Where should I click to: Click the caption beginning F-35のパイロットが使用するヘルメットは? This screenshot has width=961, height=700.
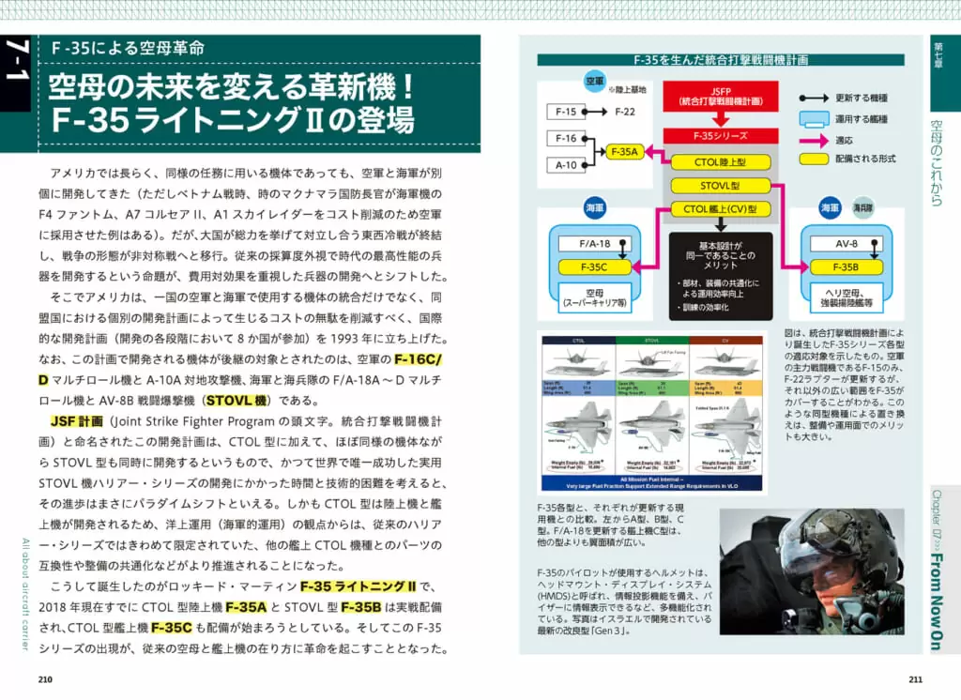[624, 601]
